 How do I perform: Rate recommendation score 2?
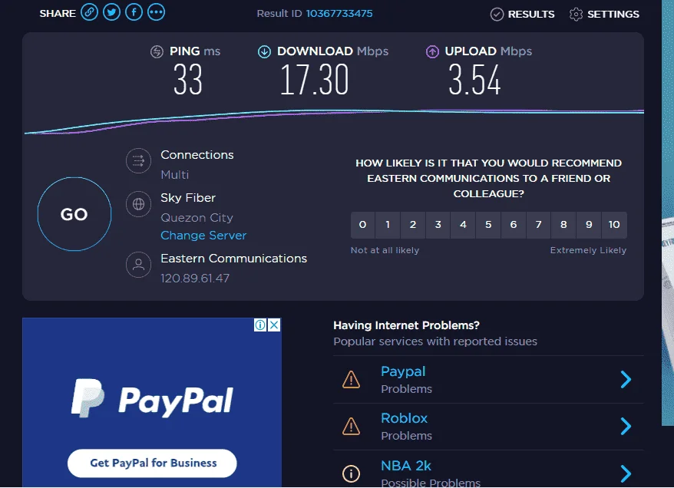pos(413,225)
